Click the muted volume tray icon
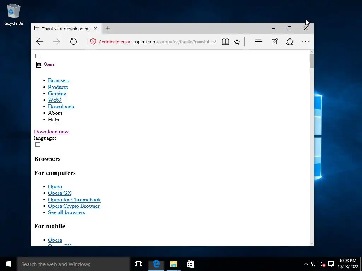Image resolution: width=362 pixels, height=271 pixels. point(322,264)
